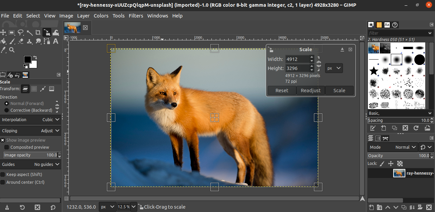
Task: Enable the Keep aspect (Shift) checkbox
Action: (x=3, y=175)
